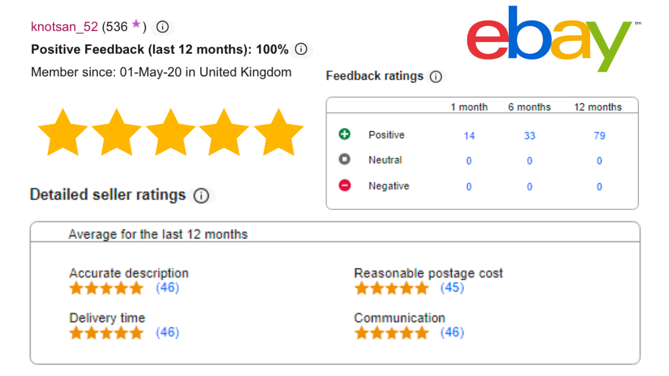
Task: Click the info icon beside knotsan_52 feedback score
Action: click(163, 27)
